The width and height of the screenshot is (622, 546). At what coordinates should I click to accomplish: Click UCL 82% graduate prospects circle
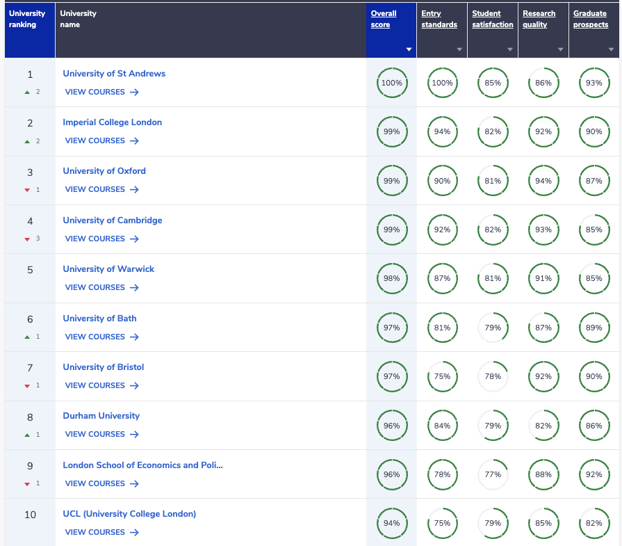coord(594,523)
